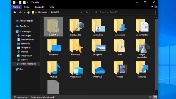Show hidden path segments with double chevron

click(36, 12)
